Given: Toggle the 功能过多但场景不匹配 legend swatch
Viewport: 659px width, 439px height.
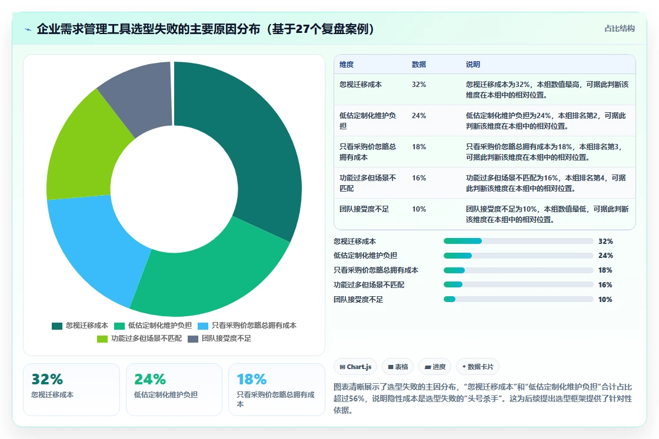Looking at the screenshot, I should (x=102, y=339).
